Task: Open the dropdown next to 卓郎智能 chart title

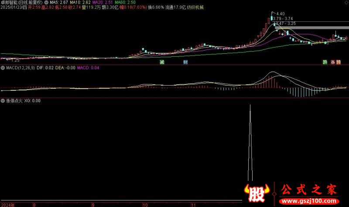Action: tap(46, 3)
